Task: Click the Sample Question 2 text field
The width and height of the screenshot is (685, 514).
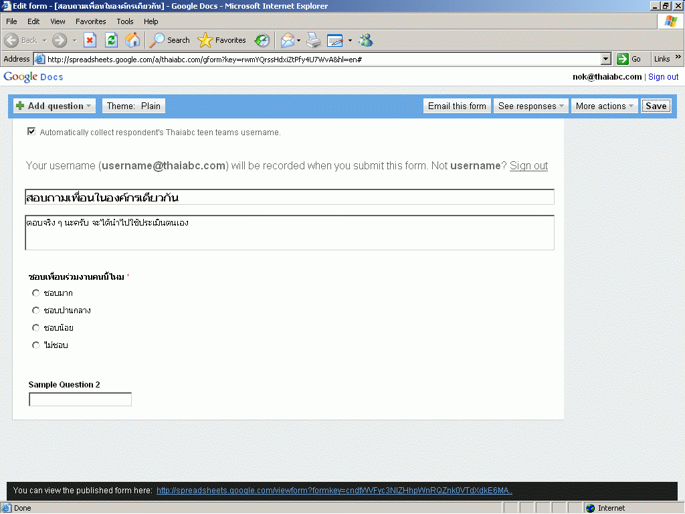Action: pos(80,400)
